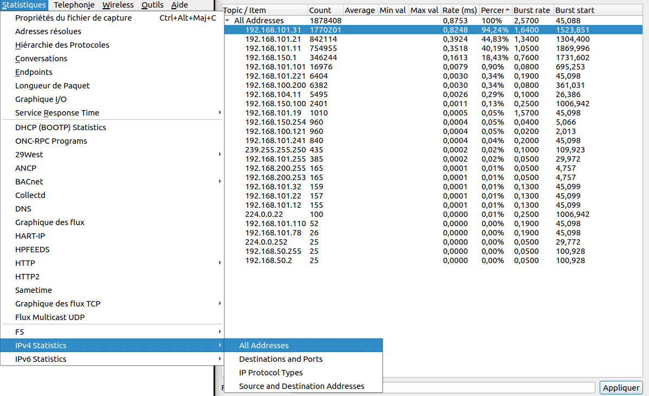Sort by Burst start column header
This screenshot has width=649, height=396.
(597, 10)
